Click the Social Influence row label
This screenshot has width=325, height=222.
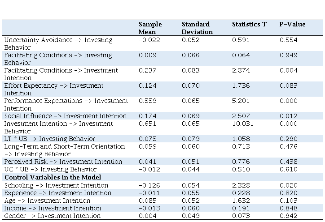click(x=66, y=116)
